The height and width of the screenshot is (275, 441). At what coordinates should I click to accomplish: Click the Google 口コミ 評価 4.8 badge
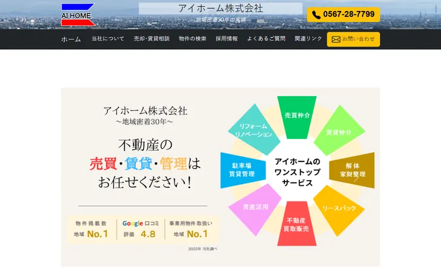point(140,229)
